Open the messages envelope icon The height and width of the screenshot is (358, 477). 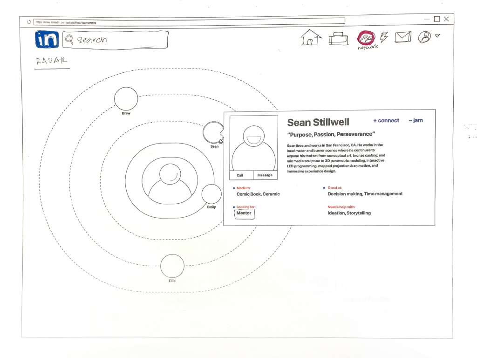[403, 37]
